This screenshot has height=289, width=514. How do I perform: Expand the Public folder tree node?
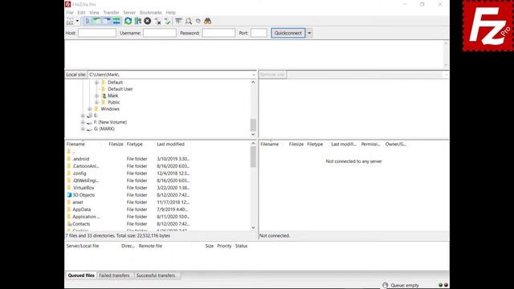pos(96,102)
